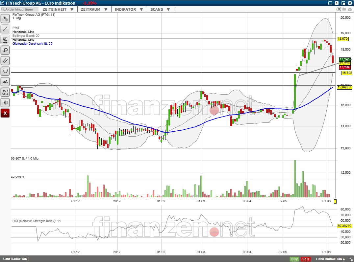
Task: Toggle sound with the speaker icon
Action: 5,102
